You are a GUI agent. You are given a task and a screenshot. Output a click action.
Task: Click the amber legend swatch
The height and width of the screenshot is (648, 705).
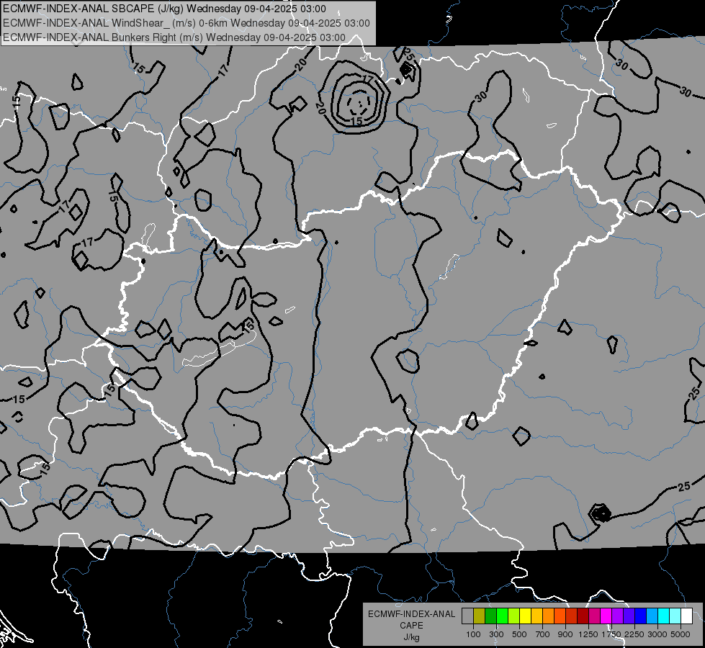pos(536,616)
